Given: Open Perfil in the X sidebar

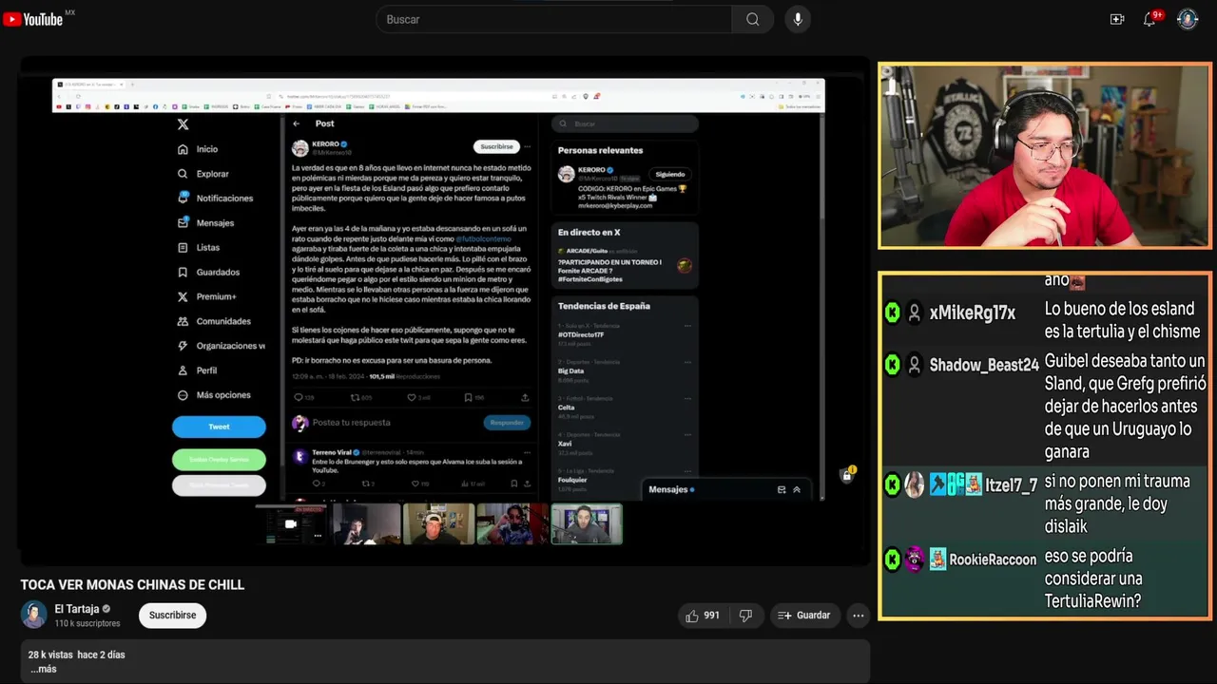Looking at the screenshot, I should pos(198,370).
